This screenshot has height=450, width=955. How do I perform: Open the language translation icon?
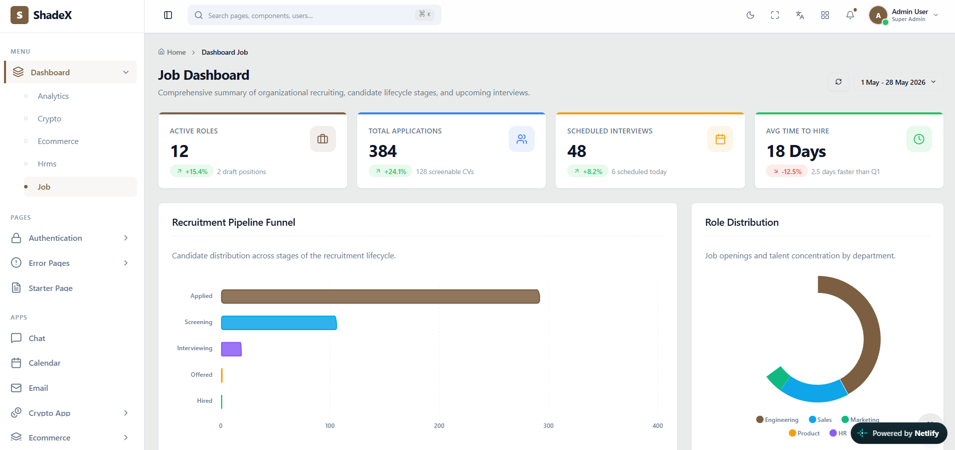pyautogui.click(x=800, y=15)
